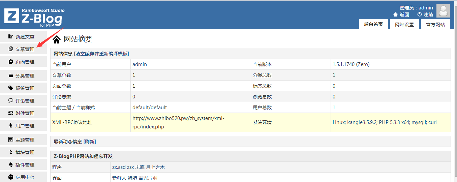Click 刷新 to refresh latest news

coord(90,142)
